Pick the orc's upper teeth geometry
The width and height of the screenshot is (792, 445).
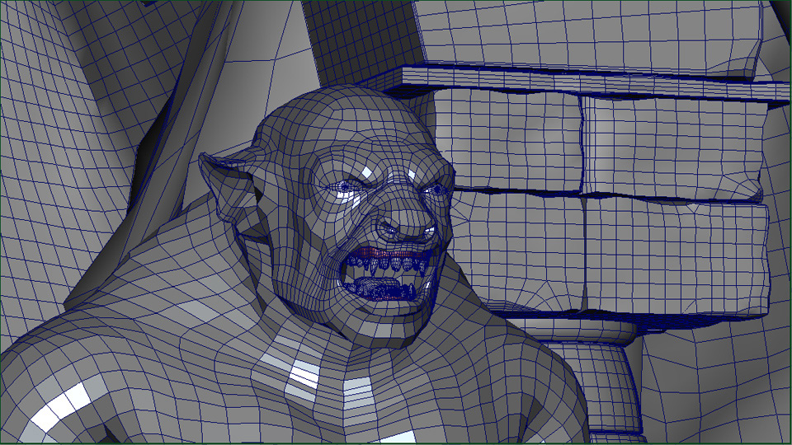pyautogui.click(x=390, y=264)
